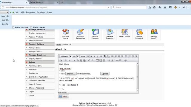Open the Manage Inquiries icon

(110, 34)
